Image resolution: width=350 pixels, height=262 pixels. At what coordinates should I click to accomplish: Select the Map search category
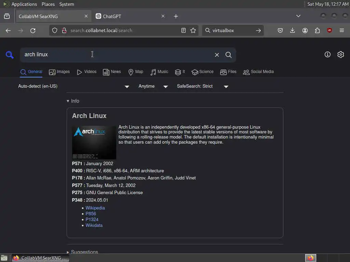(x=136, y=72)
